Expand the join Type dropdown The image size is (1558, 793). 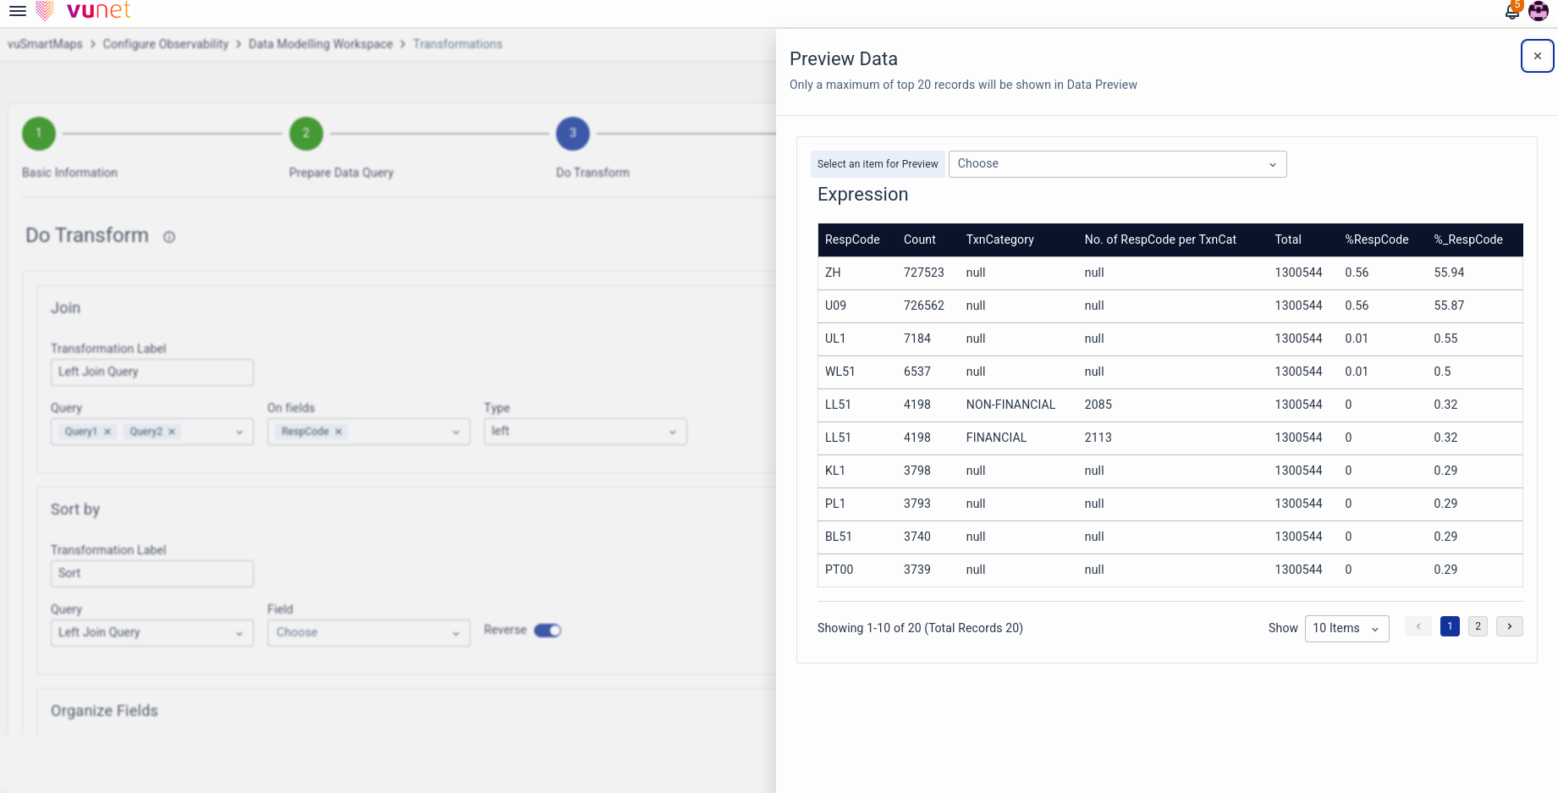(x=585, y=432)
